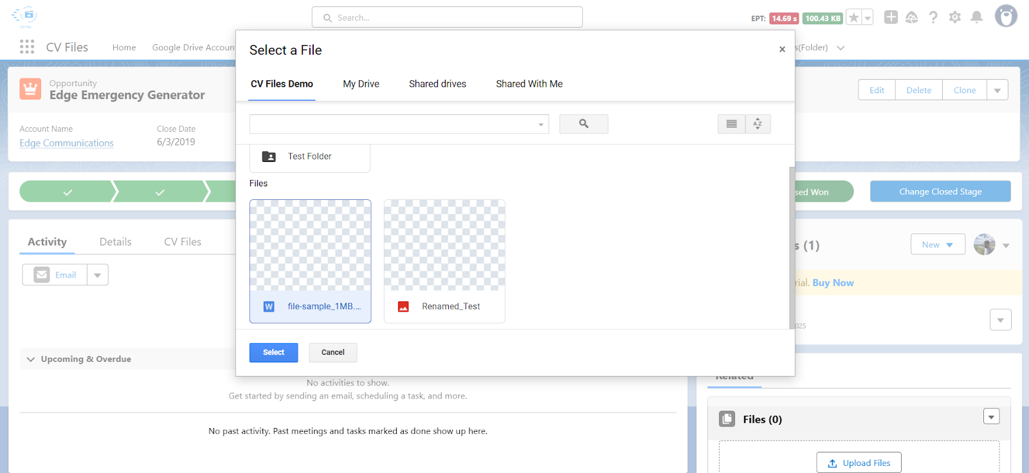Click the file search input field
Viewport: 1029px width, 473px height.
(399, 124)
